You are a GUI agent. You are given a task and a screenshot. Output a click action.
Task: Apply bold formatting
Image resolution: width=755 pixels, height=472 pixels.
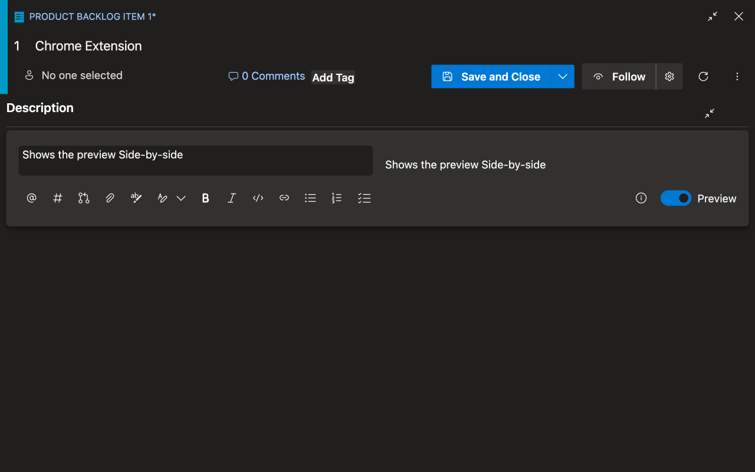click(x=205, y=198)
